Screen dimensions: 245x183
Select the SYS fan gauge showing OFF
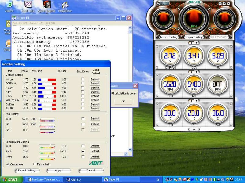click(218, 84)
